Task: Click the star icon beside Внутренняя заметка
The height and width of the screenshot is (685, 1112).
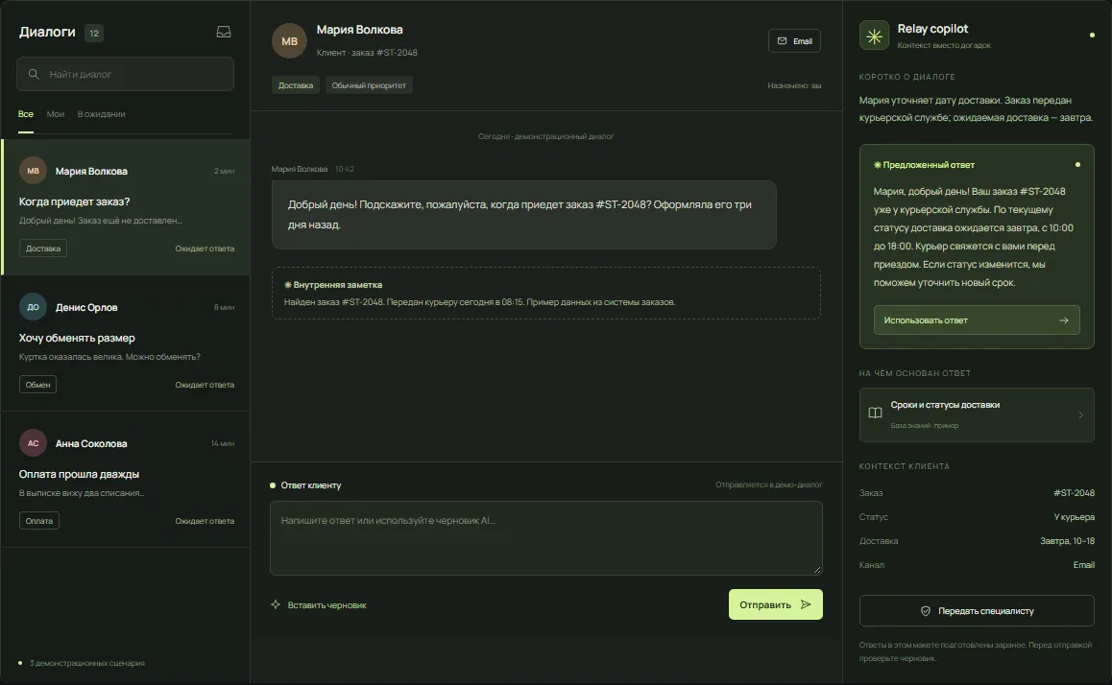Action: (x=288, y=285)
